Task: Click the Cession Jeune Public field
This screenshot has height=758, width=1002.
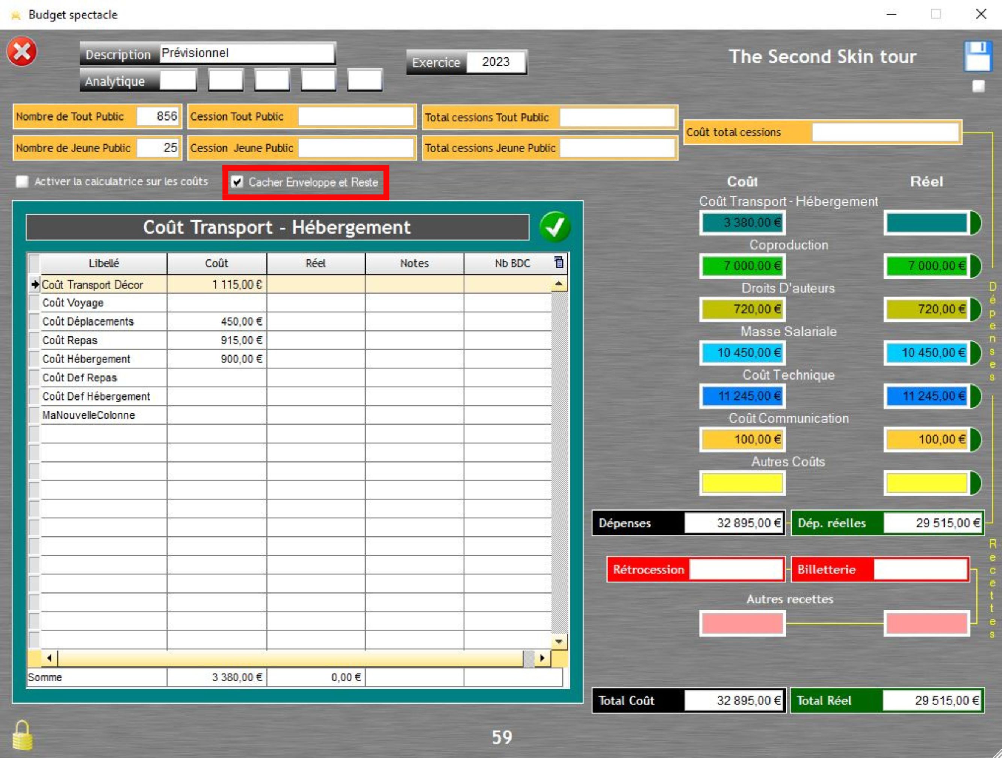Action: [x=356, y=148]
